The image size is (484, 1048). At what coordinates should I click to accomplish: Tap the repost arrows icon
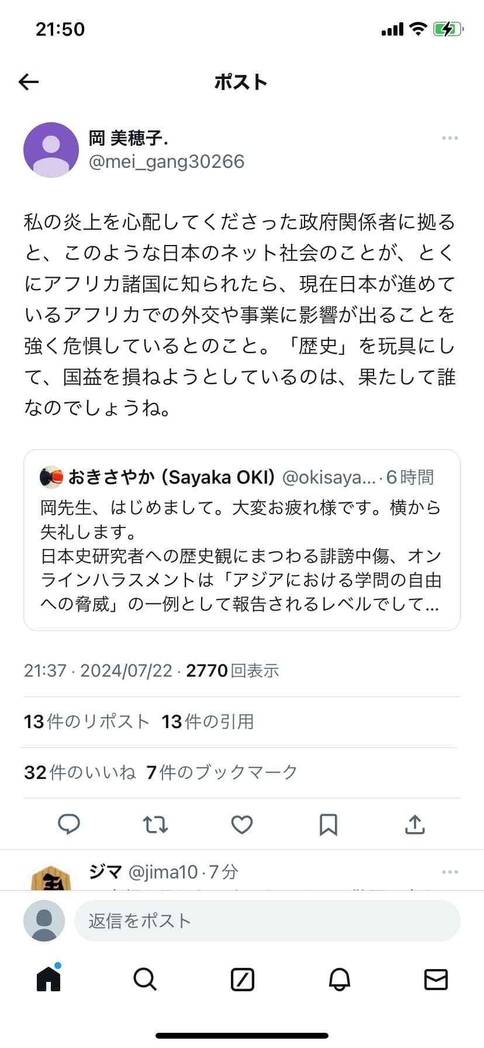coord(155,824)
